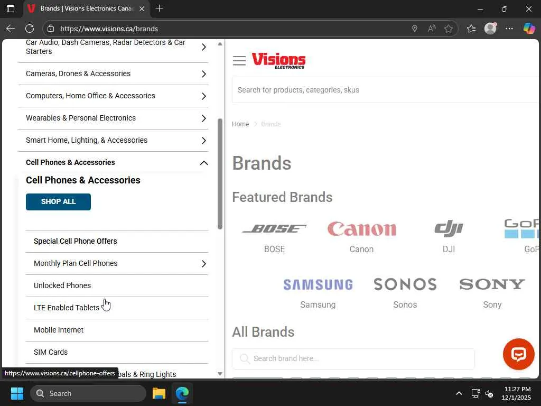Go to the Home breadcrumb link

(240, 124)
